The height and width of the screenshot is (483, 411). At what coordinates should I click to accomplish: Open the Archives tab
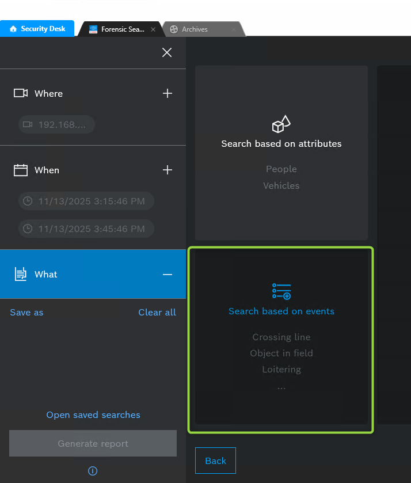point(195,29)
